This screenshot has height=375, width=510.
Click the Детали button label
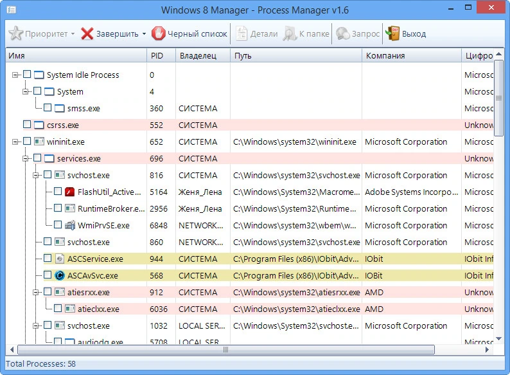[x=264, y=34]
